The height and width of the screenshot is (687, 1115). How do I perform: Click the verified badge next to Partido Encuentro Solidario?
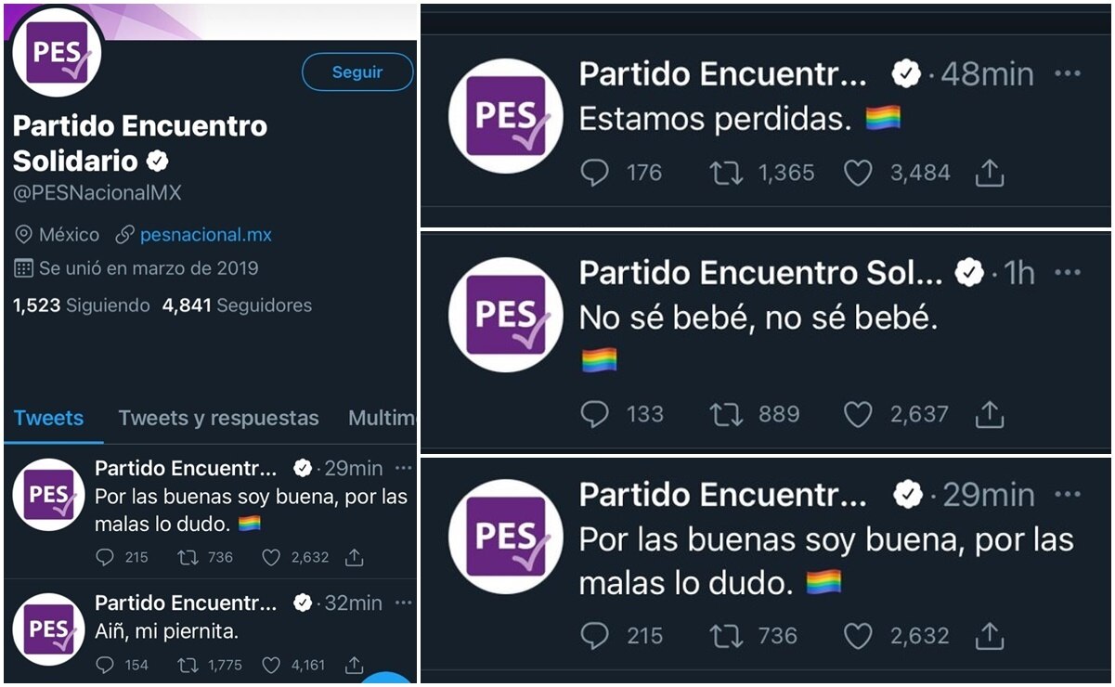pos(158,160)
